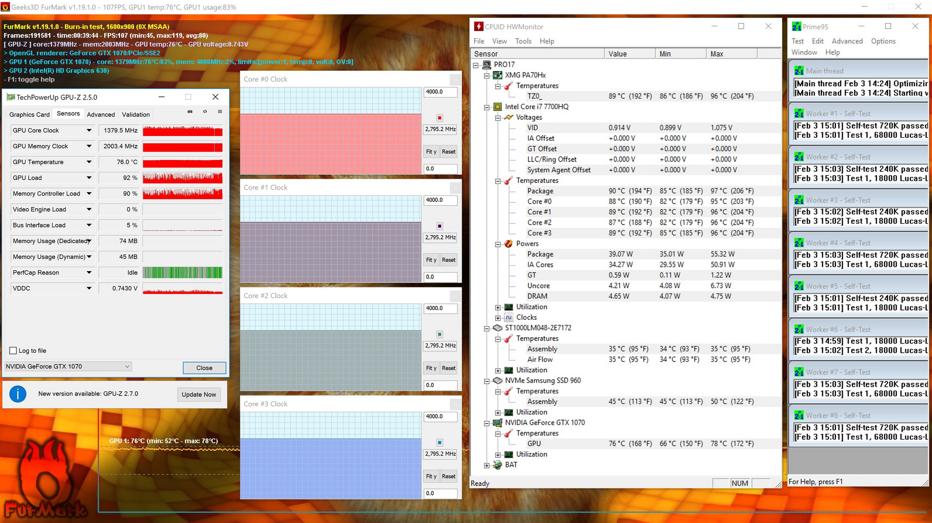The image size is (932, 523).
Task: Open the GPU Core Clock sensor dropdown
Action: (89, 131)
